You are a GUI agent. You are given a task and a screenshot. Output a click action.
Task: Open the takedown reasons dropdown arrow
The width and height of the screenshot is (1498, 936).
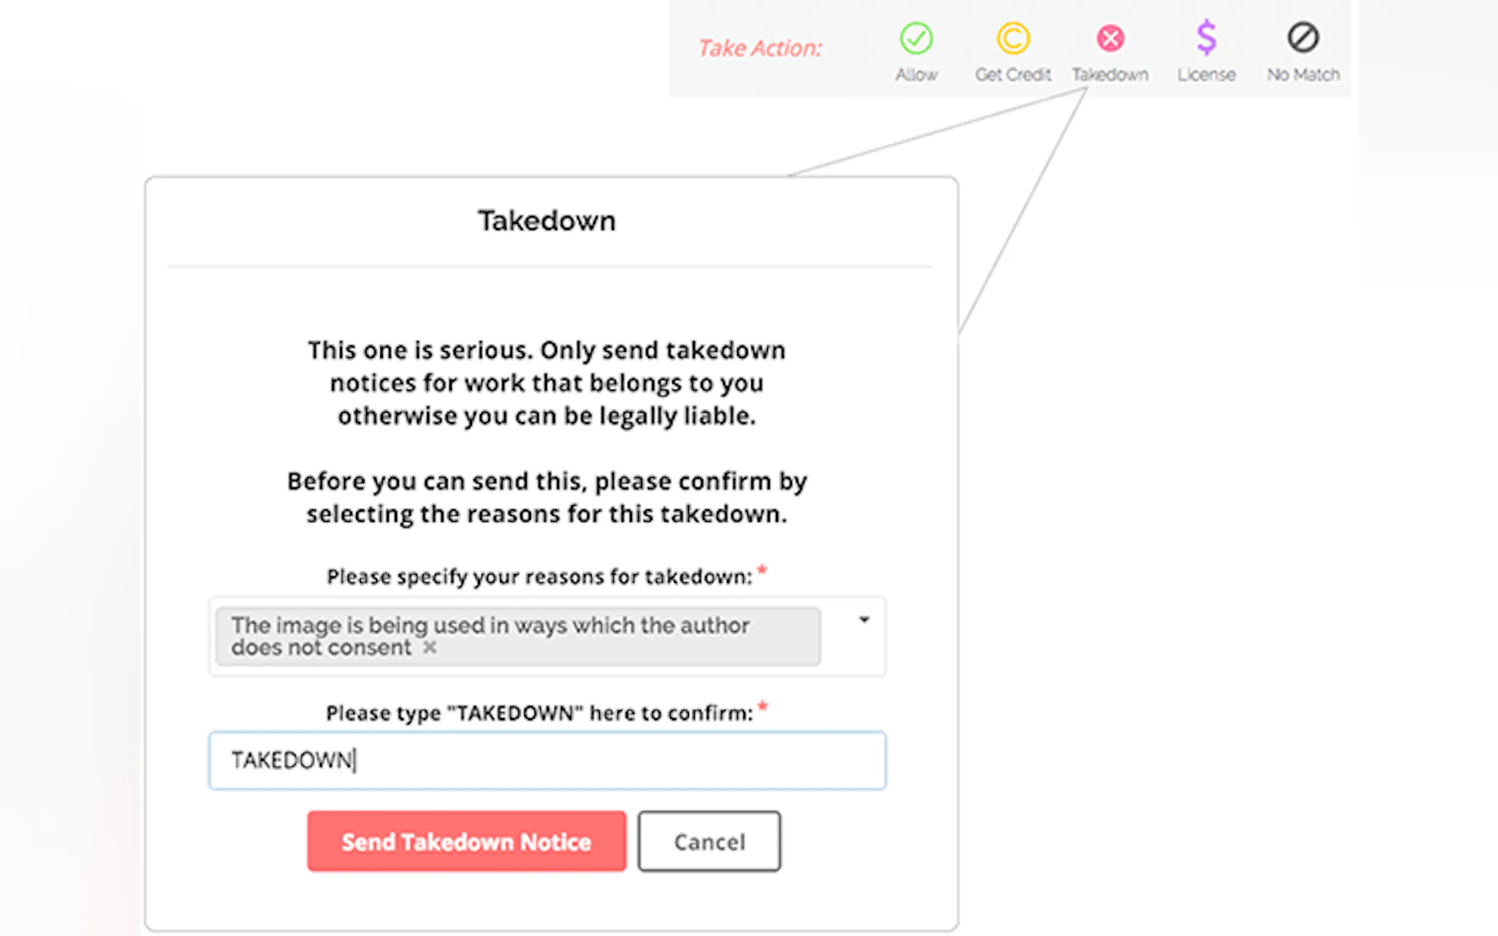[865, 619]
